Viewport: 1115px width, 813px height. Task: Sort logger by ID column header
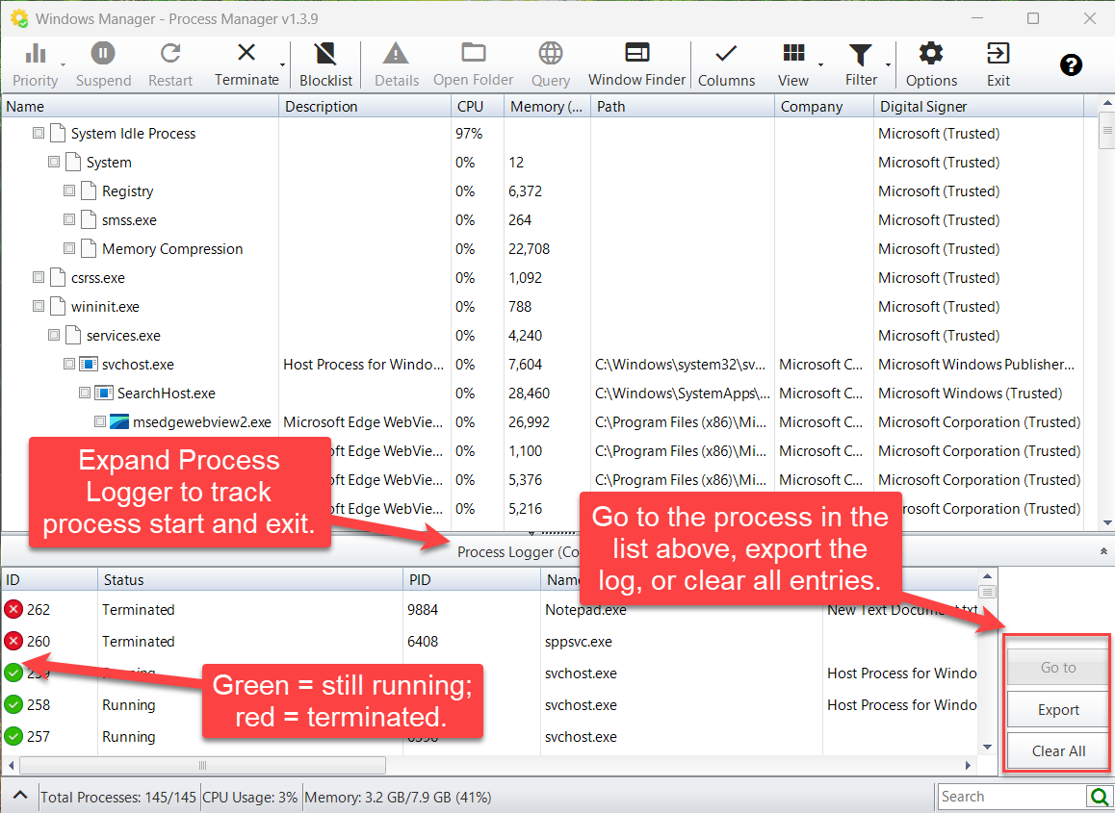click(49, 580)
